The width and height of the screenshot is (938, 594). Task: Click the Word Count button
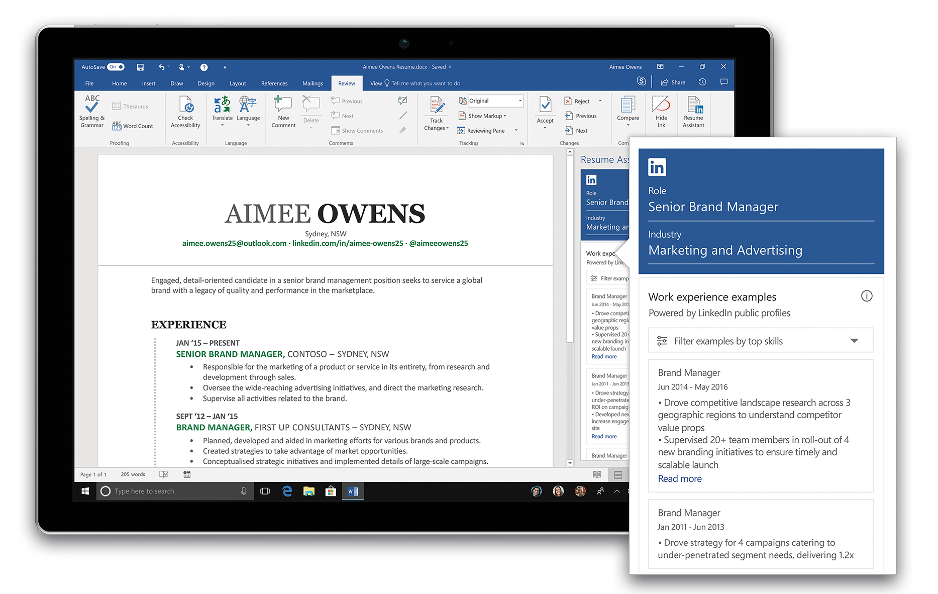pos(133,126)
